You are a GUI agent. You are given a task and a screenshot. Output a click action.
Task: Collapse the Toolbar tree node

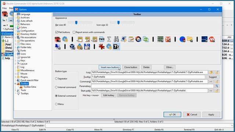tap(15, 84)
